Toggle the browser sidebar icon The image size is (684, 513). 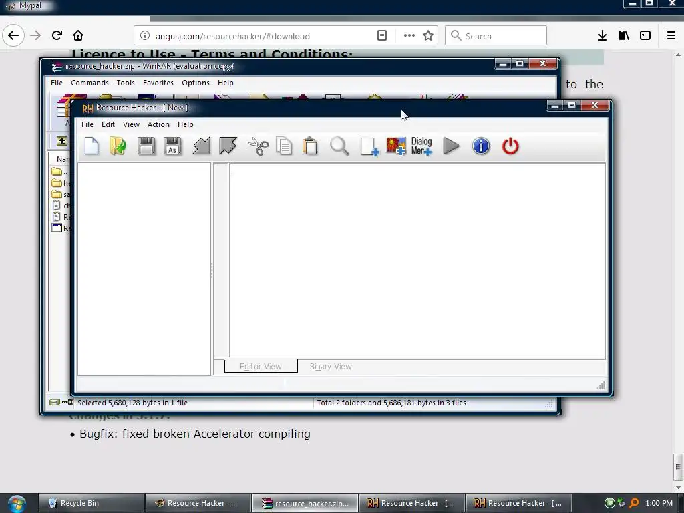tap(645, 36)
